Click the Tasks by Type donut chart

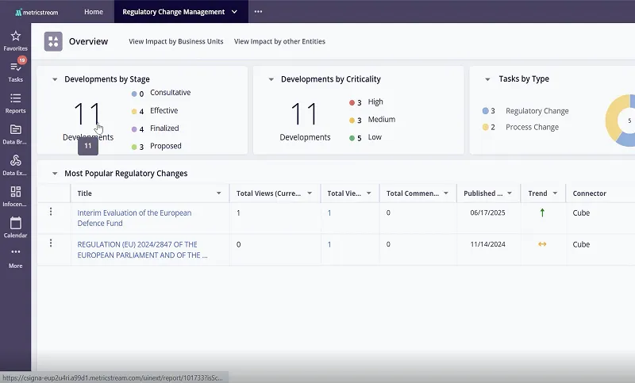(620, 121)
